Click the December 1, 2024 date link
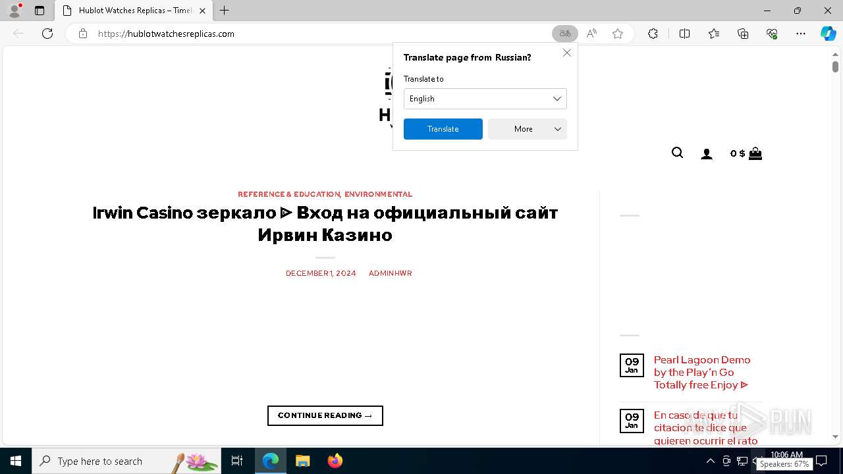Image resolution: width=843 pixels, height=474 pixels. pos(321,273)
